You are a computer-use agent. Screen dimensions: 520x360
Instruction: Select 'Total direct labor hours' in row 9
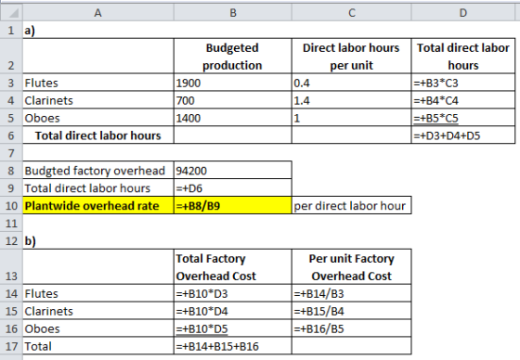tap(98, 188)
